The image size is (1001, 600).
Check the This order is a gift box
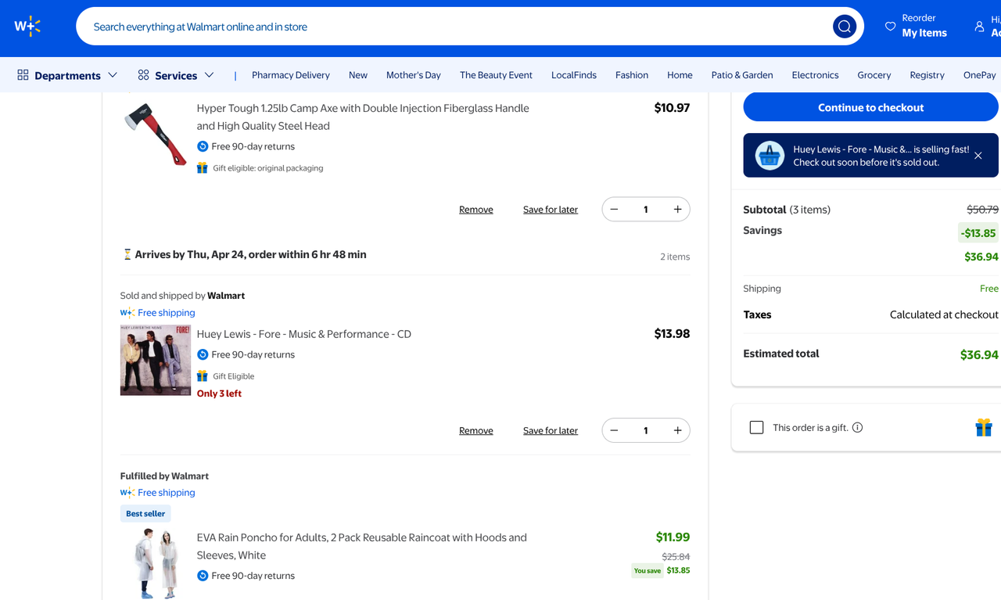click(756, 427)
